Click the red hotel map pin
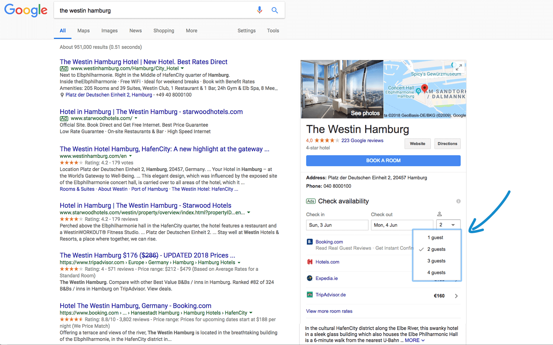Viewport: 553px width, 345px height. point(424,88)
